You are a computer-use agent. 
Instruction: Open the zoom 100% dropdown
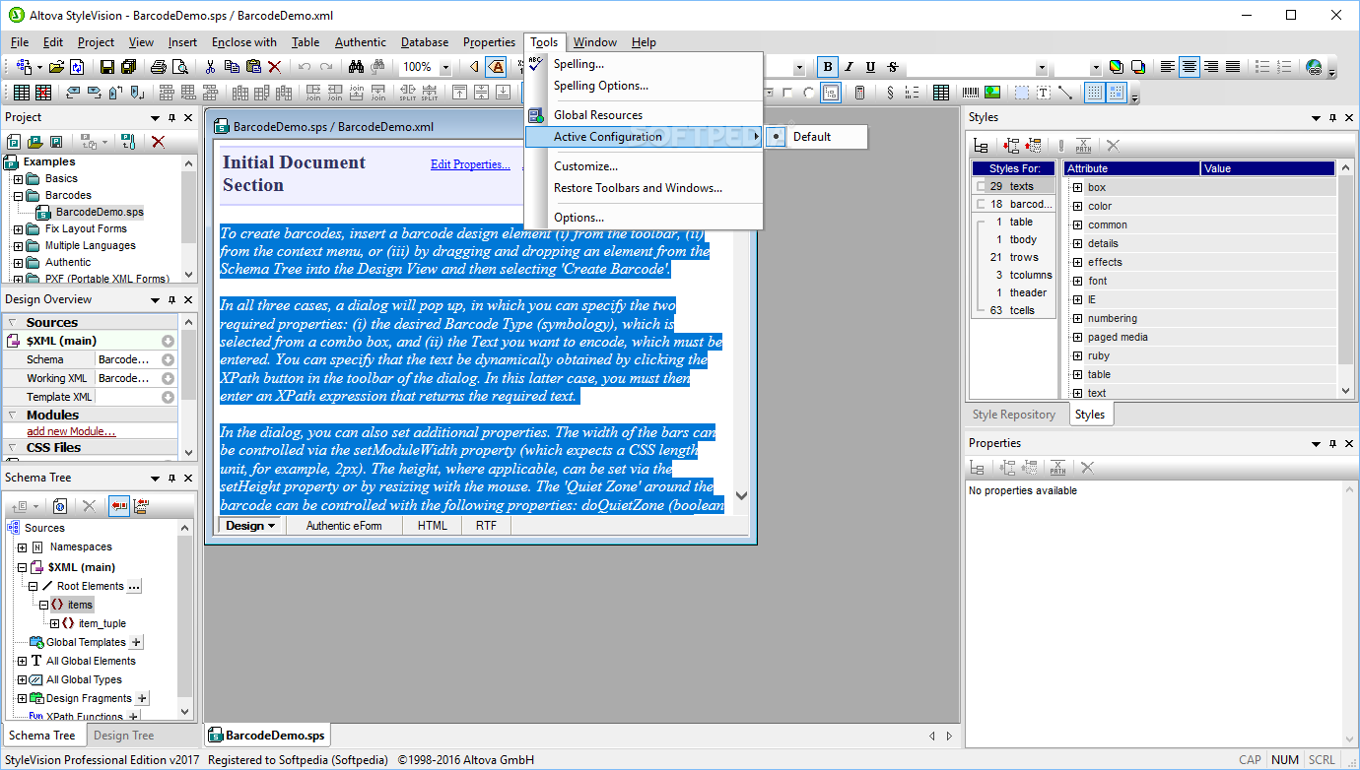pos(444,67)
